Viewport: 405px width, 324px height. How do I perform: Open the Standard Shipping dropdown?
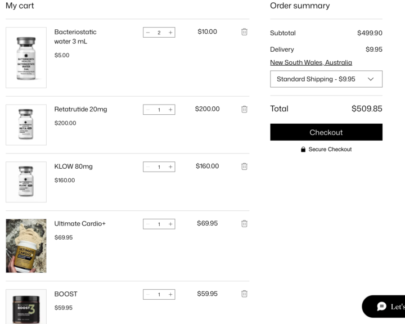pyautogui.click(x=326, y=79)
